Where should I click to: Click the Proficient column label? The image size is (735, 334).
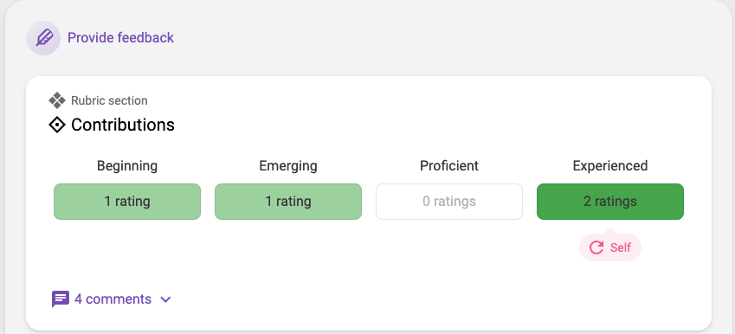pos(449,166)
